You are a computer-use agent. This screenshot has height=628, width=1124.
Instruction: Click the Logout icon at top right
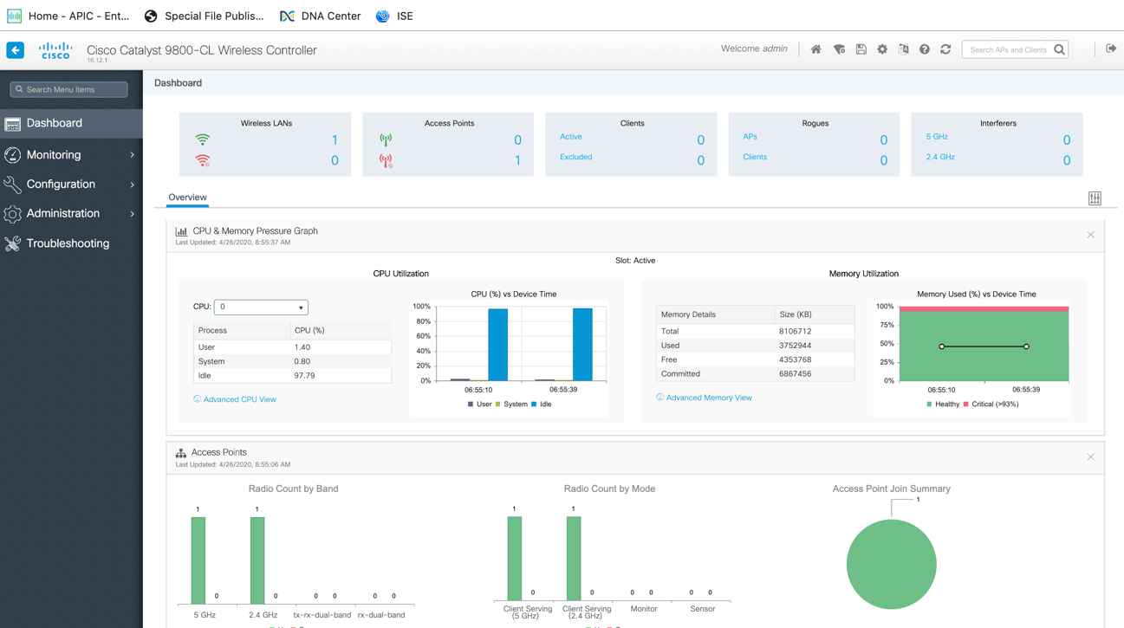pyautogui.click(x=1110, y=49)
